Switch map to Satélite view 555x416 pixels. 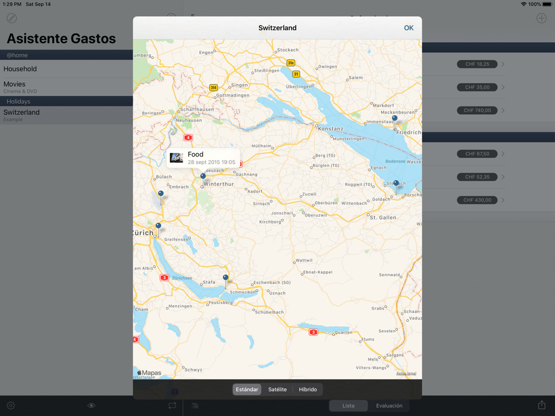[x=277, y=389]
